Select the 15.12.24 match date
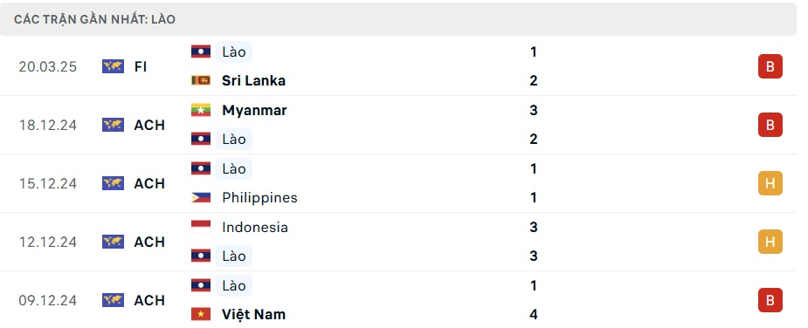Screen dimensions: 808x328 pos(47,183)
